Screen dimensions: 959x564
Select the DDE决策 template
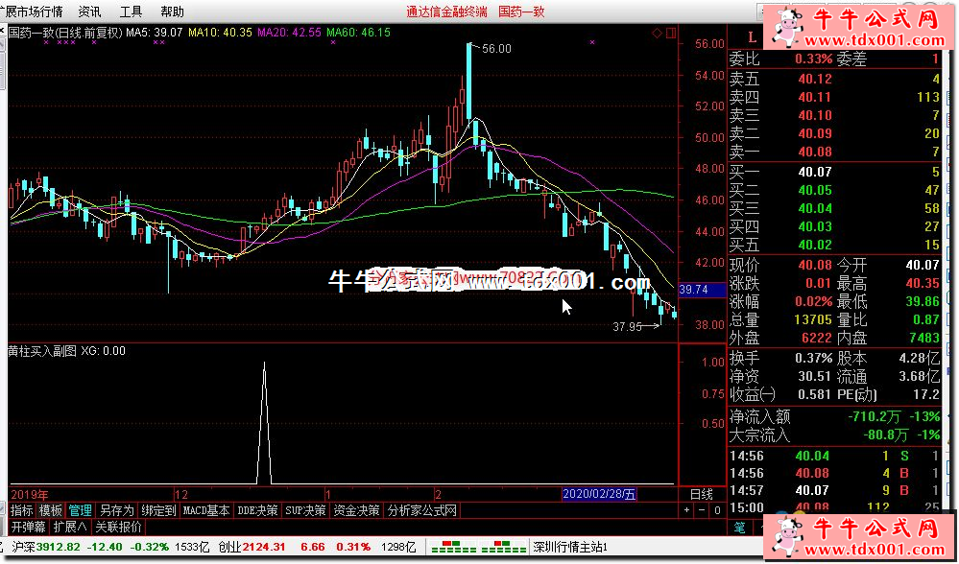(x=257, y=511)
